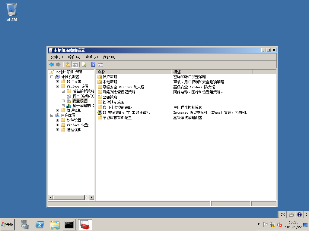Collapse Windows 设置 under 计算机配置

pos(57,86)
